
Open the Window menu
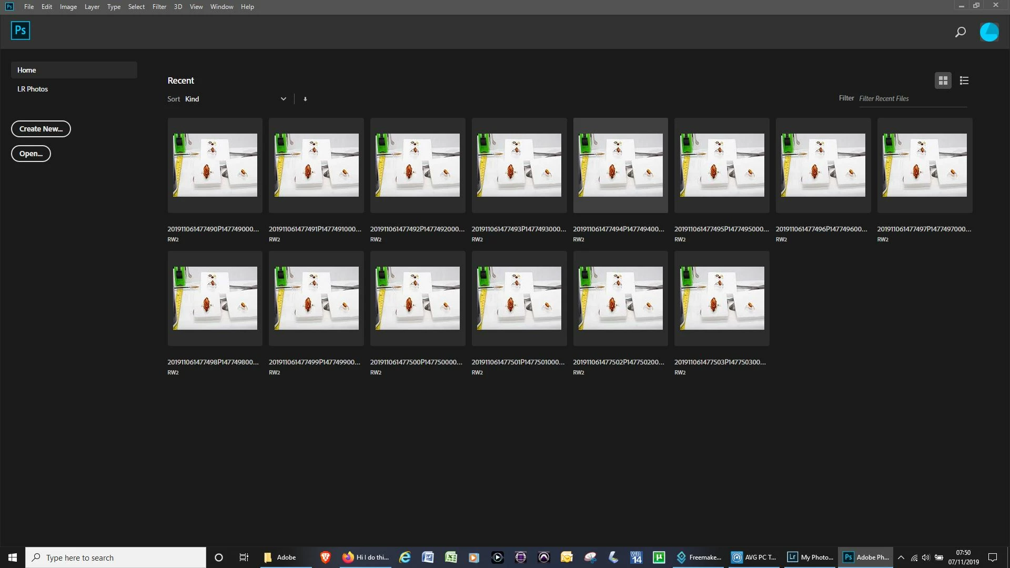point(221,7)
